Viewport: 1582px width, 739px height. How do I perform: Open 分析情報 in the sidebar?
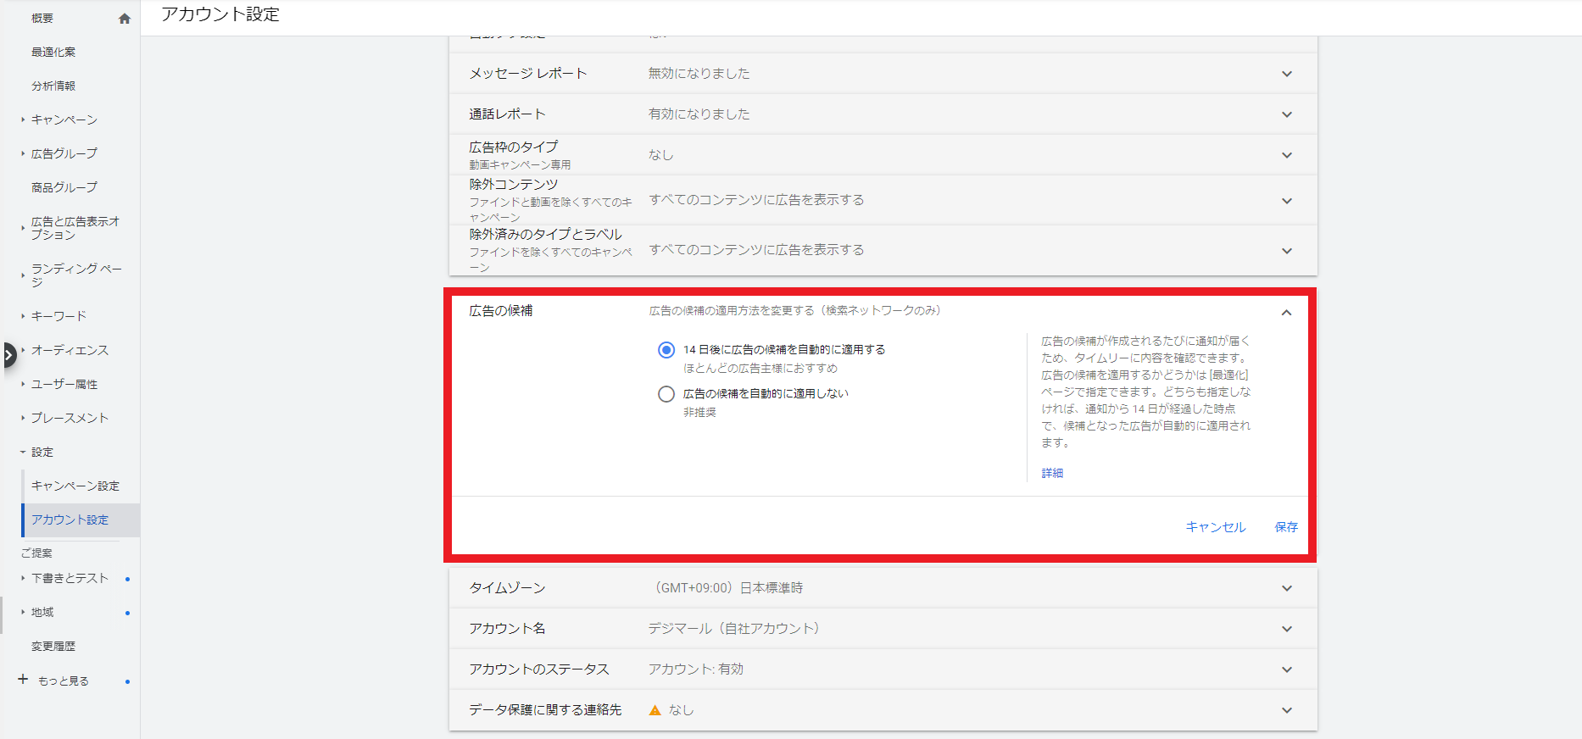(53, 86)
